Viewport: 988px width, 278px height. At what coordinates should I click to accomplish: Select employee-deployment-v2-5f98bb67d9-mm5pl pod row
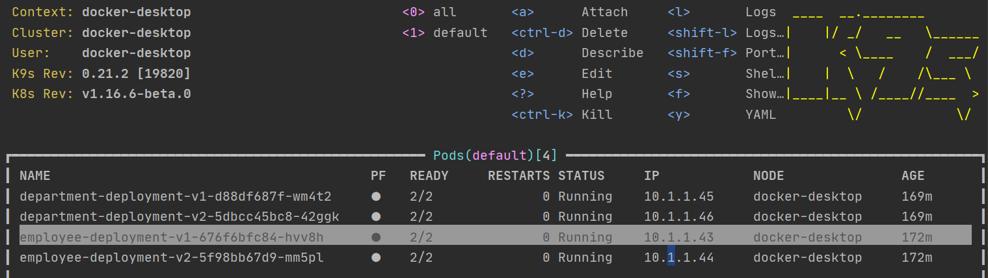click(x=172, y=258)
